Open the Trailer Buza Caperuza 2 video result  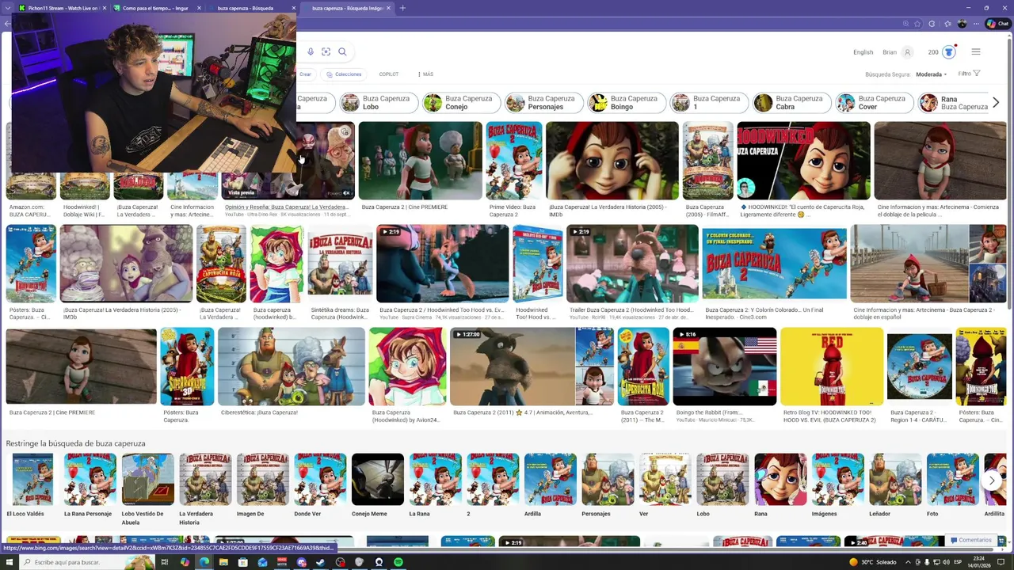pyautogui.click(x=632, y=264)
